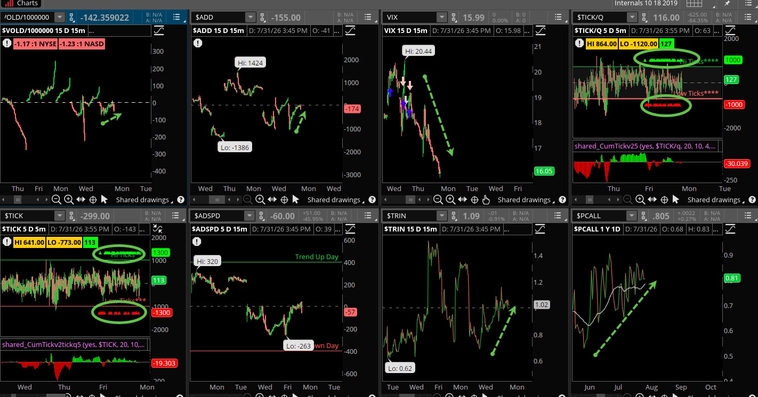Zoom out on the $VOLD chart
Screen dimensions: 758x397
click(x=57, y=200)
